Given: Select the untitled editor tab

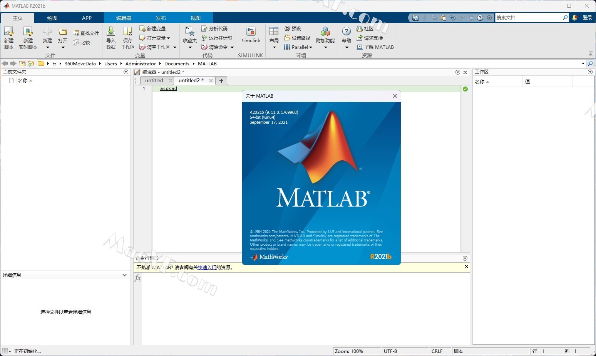Looking at the screenshot, I should click(154, 81).
